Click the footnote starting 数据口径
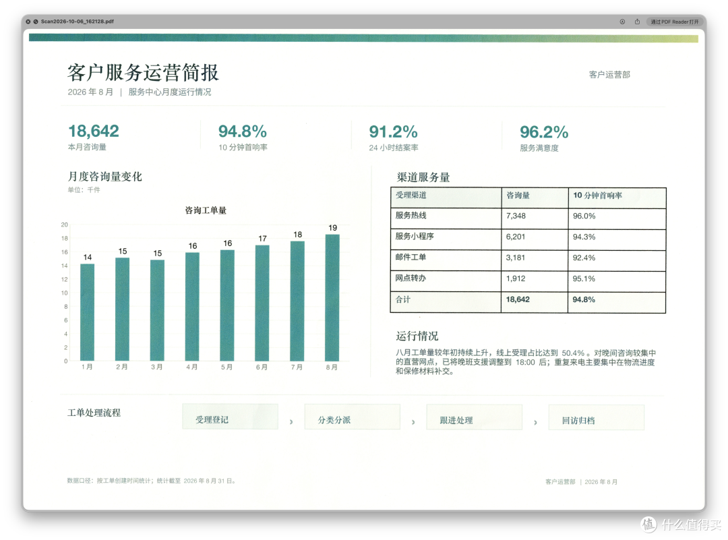Screen dimensions: 728x540 (x=152, y=481)
